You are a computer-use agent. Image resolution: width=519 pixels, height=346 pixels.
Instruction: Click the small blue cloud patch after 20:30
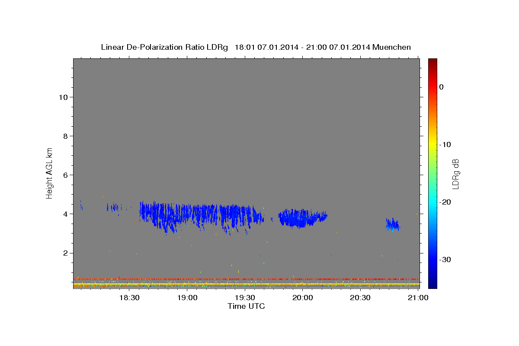[x=393, y=224]
